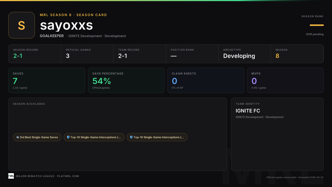Click the IGNITE Development line under IGNITE FC
This screenshot has width=332, height=187.
tap(260, 117)
